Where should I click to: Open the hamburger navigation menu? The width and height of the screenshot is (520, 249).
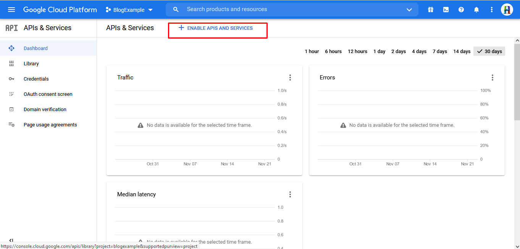11,10
